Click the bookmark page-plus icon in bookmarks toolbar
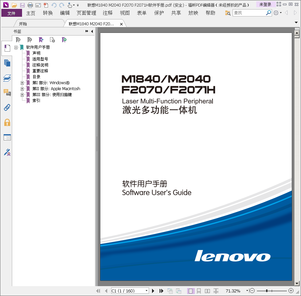Viewport: 301px width, 296px height. coord(52,40)
